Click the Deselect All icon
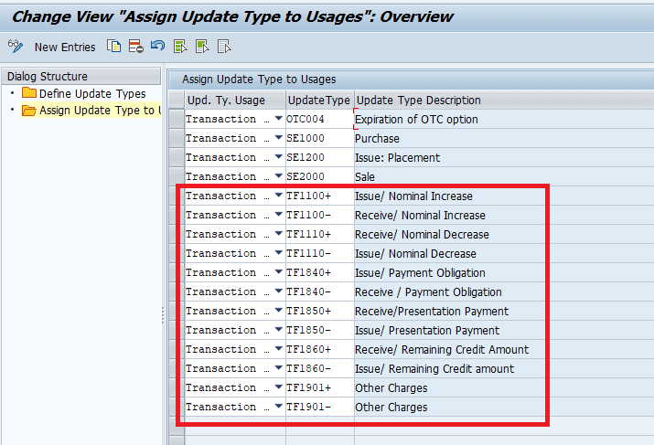Viewport: 654px width, 445px height. [x=224, y=47]
